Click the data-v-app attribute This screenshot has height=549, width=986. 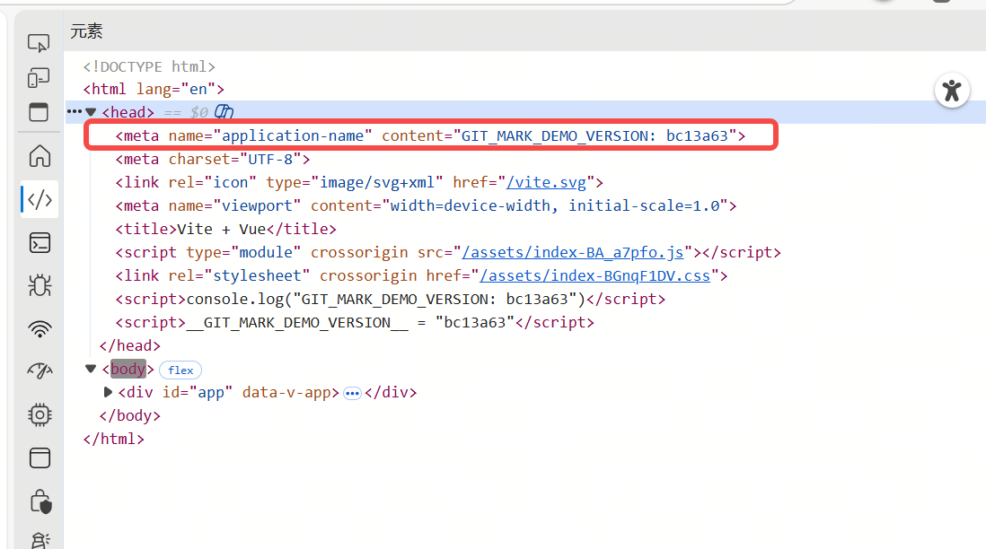[286, 393]
